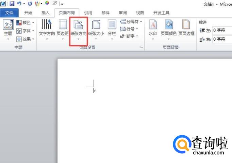232x163 pixels.
Task: Click inside the blank document page
Action: click(145, 111)
